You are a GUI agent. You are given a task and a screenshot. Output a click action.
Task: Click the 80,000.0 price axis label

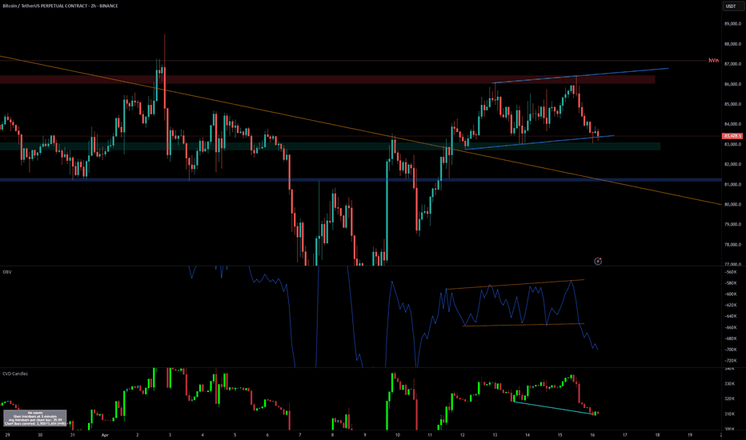click(x=732, y=205)
